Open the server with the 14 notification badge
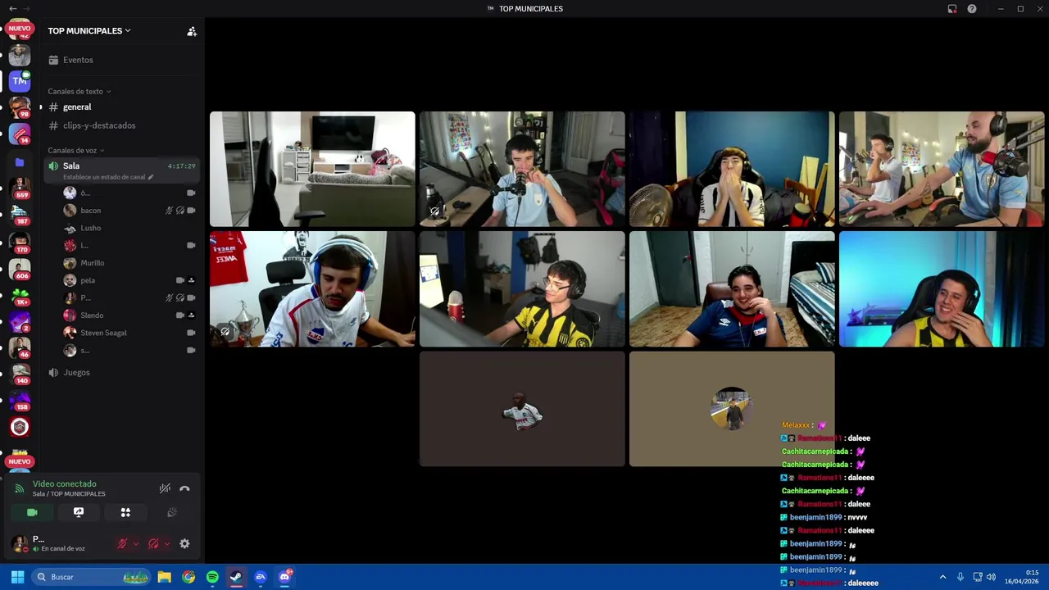 (x=20, y=134)
